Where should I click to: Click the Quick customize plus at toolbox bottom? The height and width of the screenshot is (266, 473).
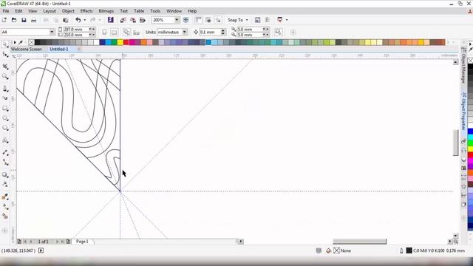[5, 231]
